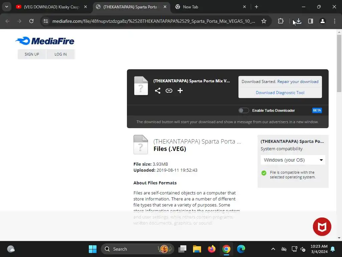Click the forward navigation arrow
Screen dimensions: 342x257
(x=19, y=21)
